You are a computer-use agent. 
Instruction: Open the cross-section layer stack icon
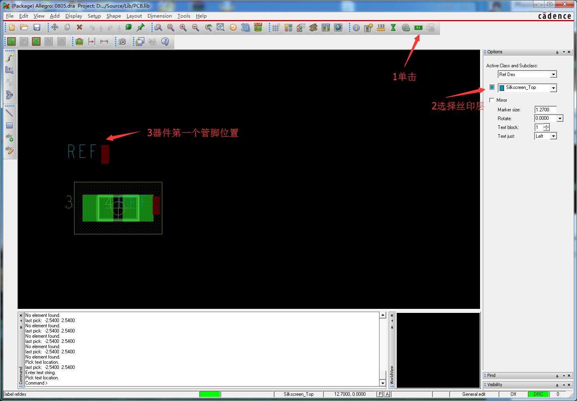pyautogui.click(x=313, y=28)
